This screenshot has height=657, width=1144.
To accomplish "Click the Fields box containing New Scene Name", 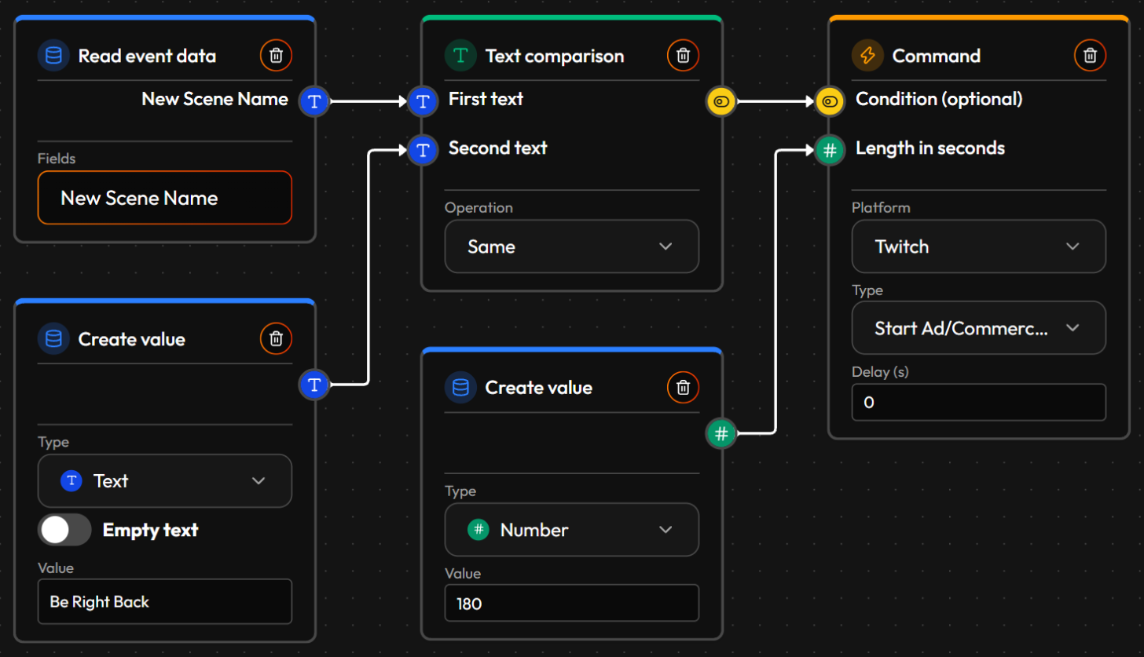I will point(165,198).
